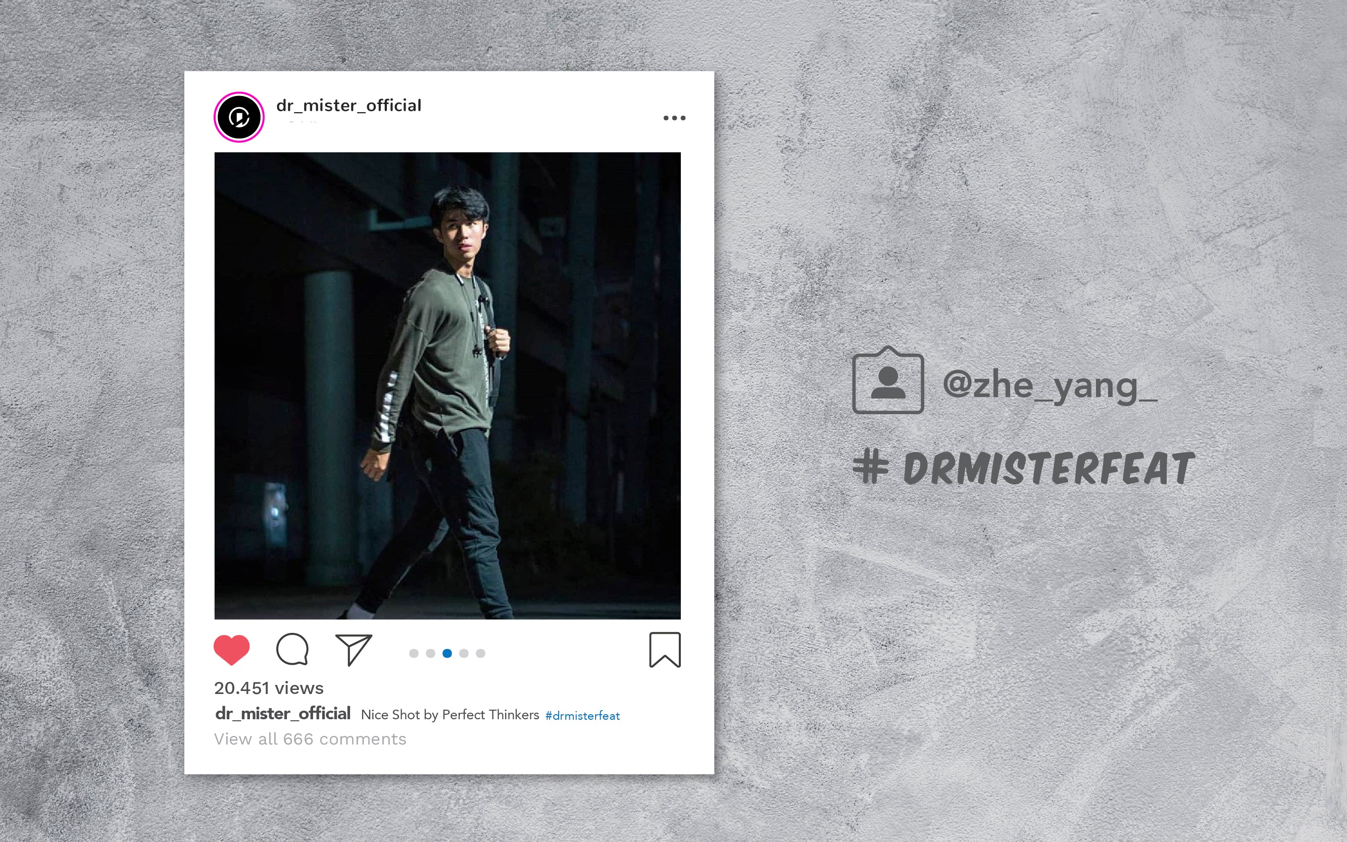Open comments via speech bubble icon
1347x842 pixels.
292,650
